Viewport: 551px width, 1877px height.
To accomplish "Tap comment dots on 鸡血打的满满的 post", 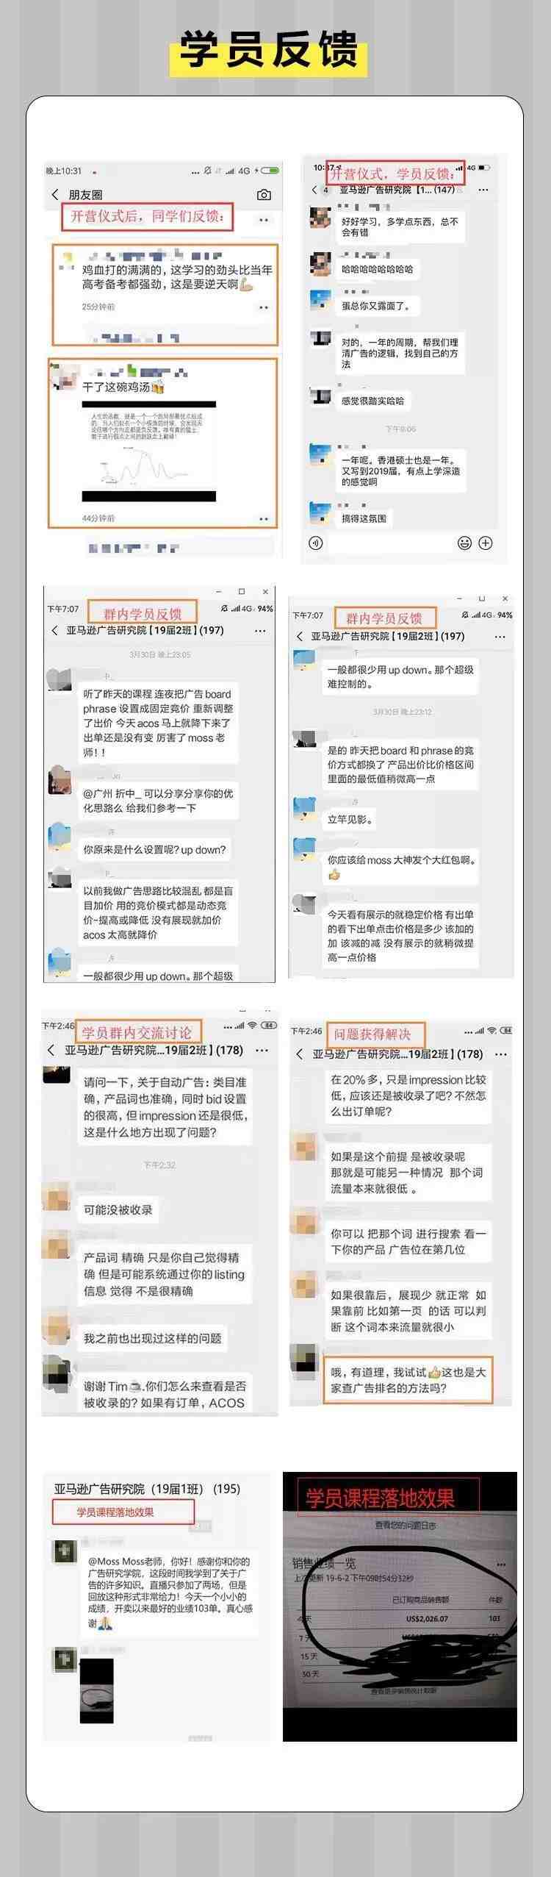I will pos(264,307).
